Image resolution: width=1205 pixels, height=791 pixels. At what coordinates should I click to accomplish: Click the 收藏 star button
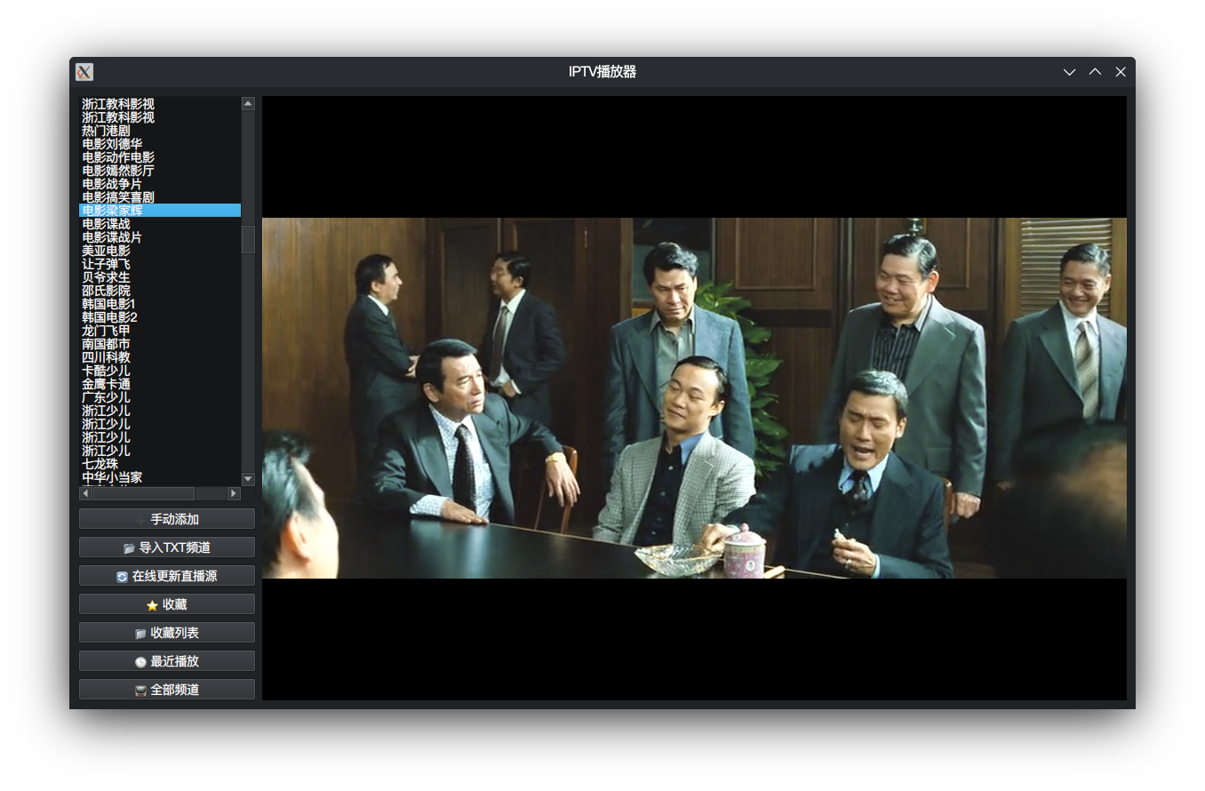tap(167, 604)
